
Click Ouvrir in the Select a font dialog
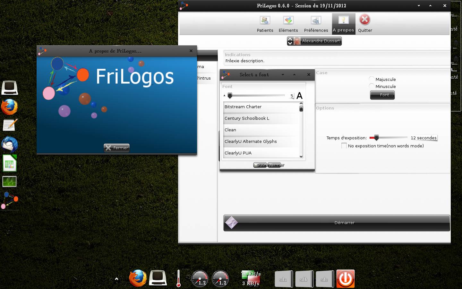pos(260,165)
